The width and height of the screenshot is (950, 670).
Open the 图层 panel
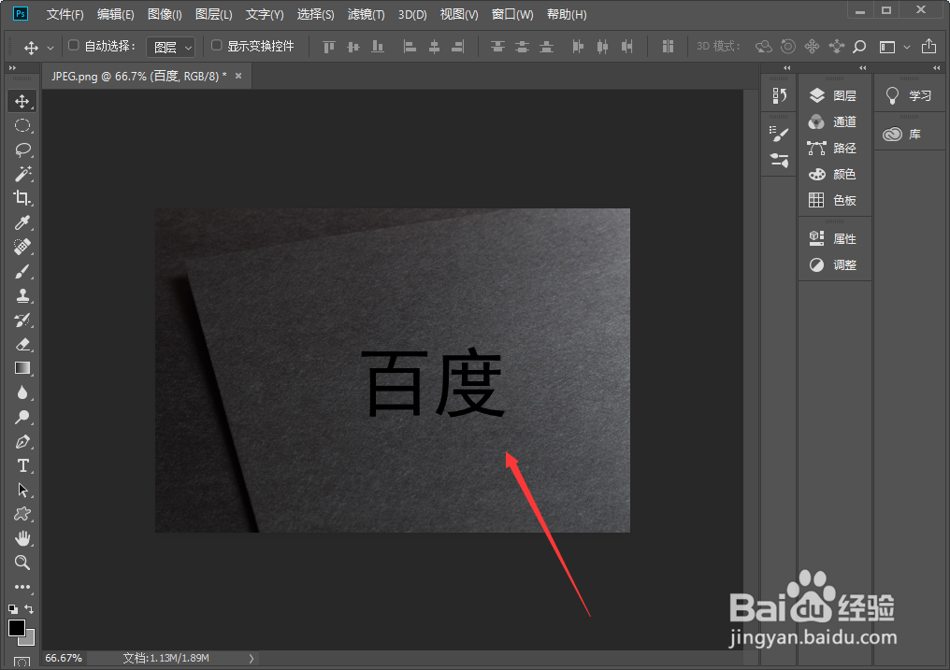[833, 95]
